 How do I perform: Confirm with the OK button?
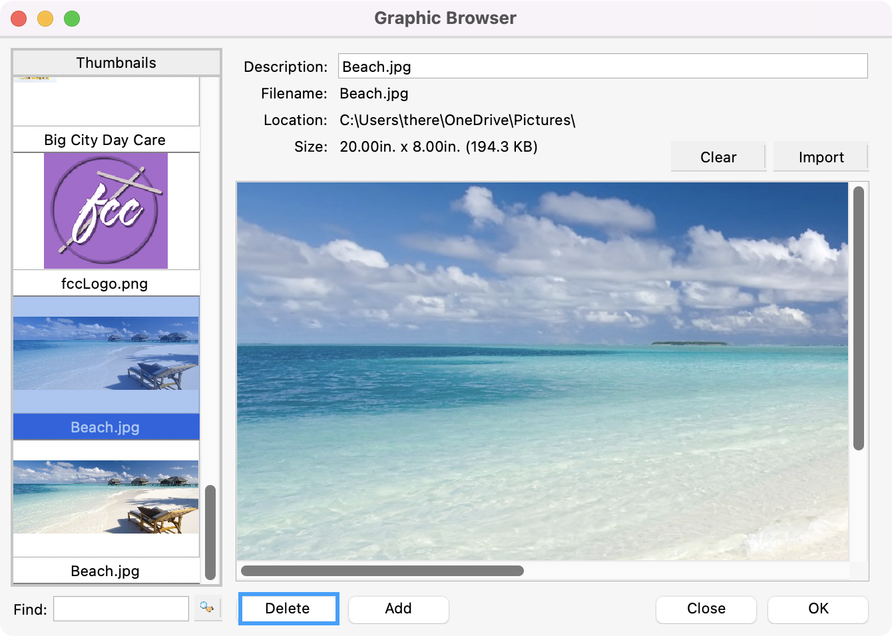tap(817, 609)
